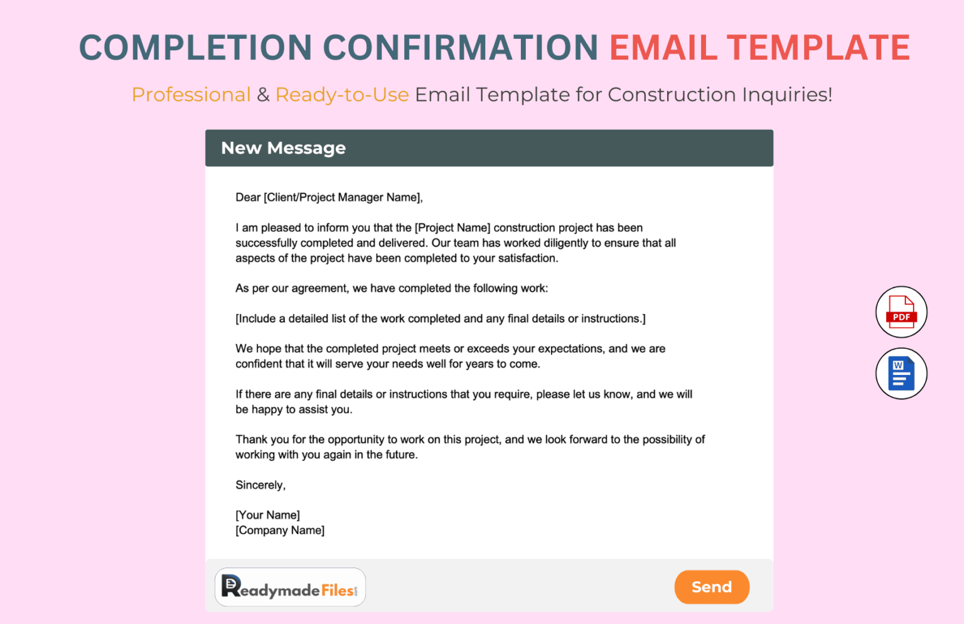
Task: Click the 'As per our agreement' line
Action: tap(392, 288)
